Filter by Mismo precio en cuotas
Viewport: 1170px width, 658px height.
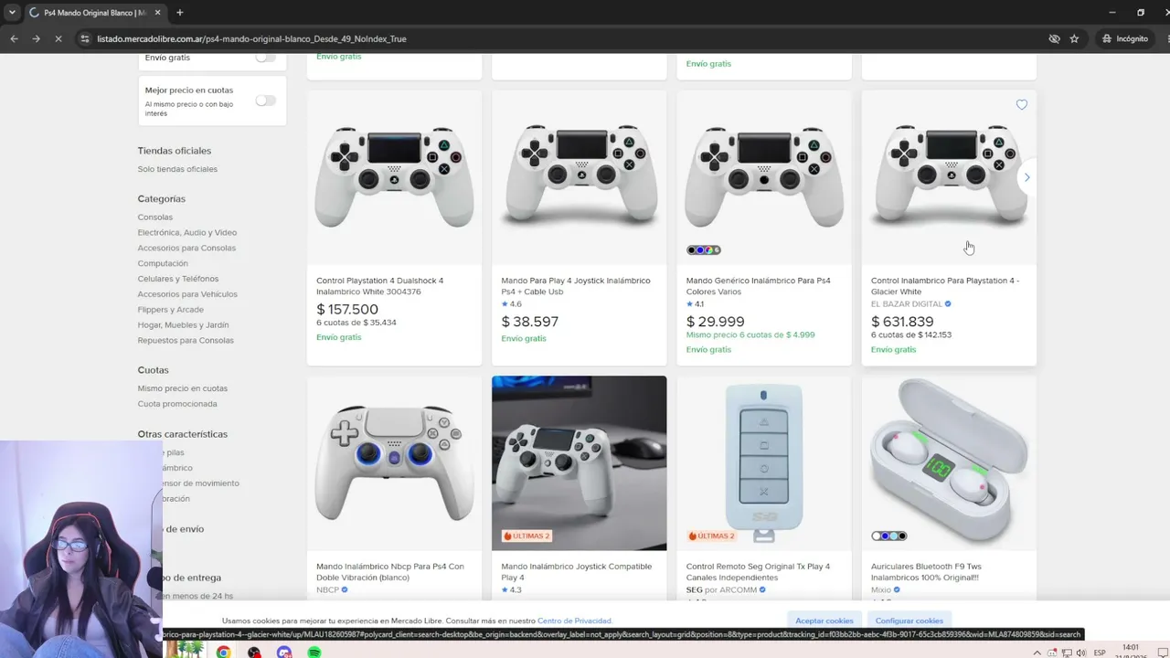click(183, 388)
